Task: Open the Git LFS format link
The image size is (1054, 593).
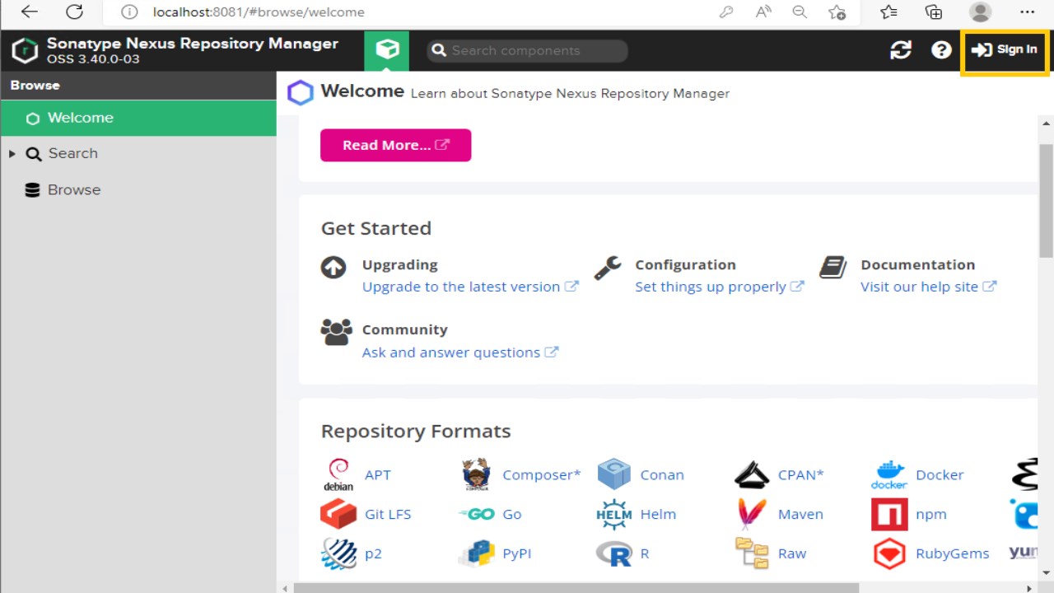Action: 388,514
